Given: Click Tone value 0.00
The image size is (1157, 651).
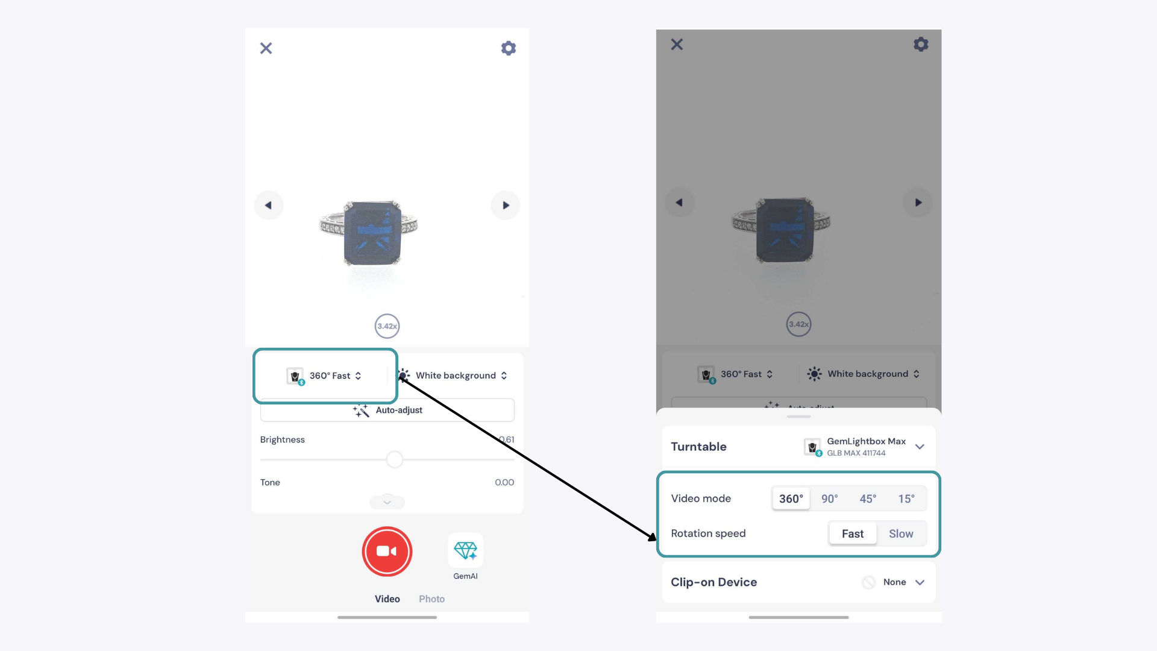Looking at the screenshot, I should [504, 482].
